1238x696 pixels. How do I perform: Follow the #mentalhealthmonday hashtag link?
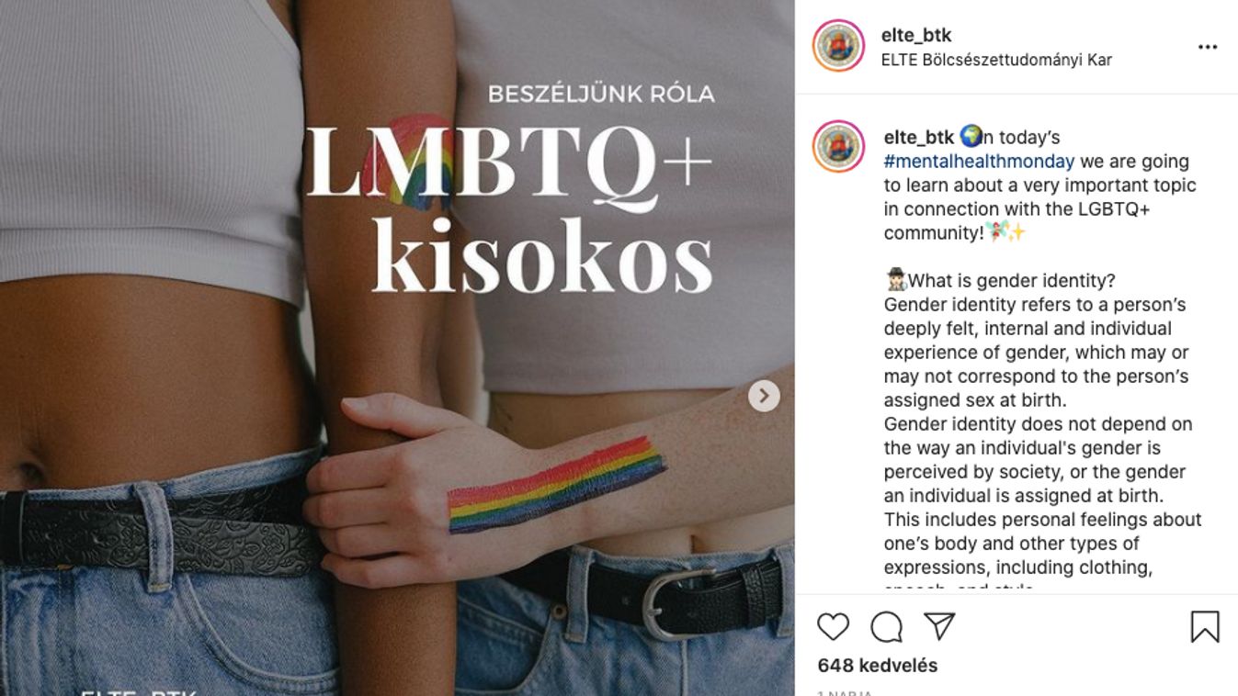(979, 161)
